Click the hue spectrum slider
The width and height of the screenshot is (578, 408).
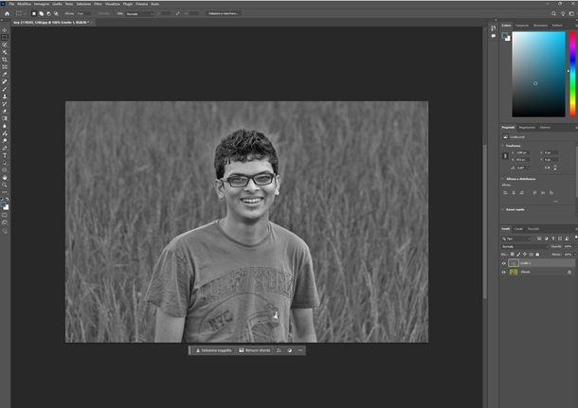(572, 75)
